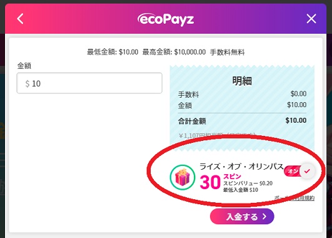Open the ボーナス利用規約 terms link
The image size is (332, 238).
pos(294,198)
